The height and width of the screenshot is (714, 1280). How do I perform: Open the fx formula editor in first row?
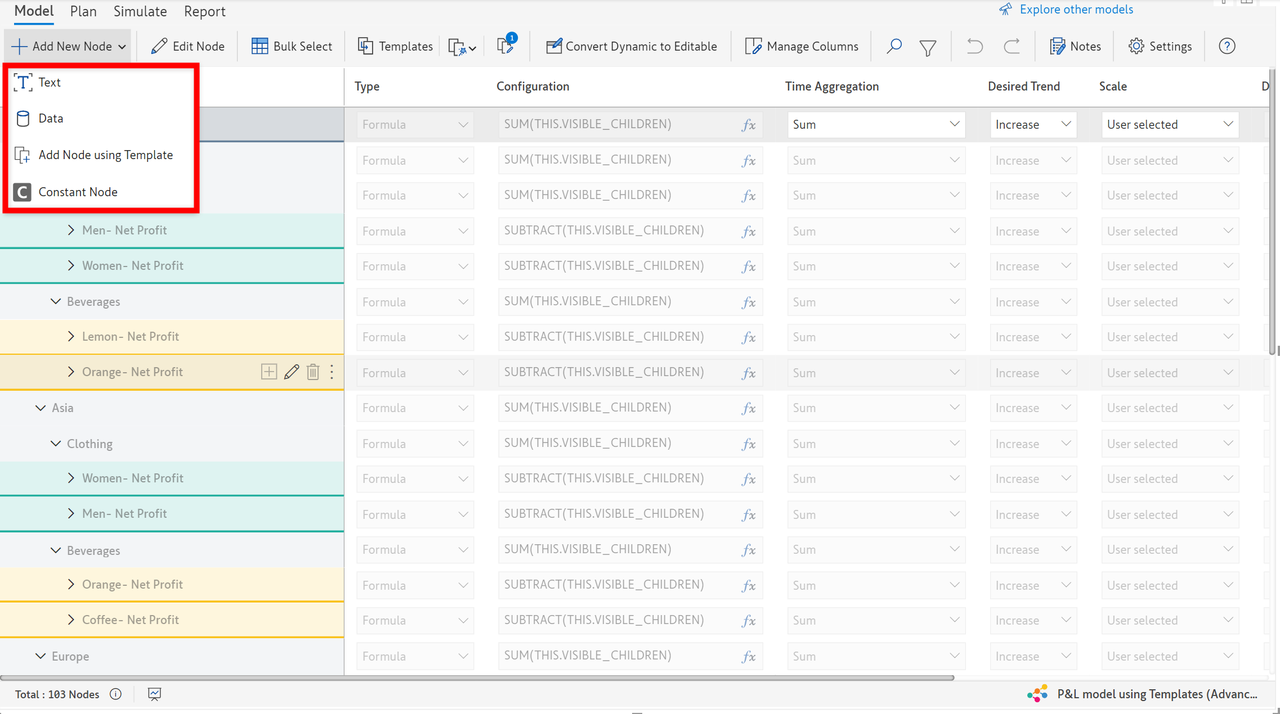pyautogui.click(x=748, y=125)
